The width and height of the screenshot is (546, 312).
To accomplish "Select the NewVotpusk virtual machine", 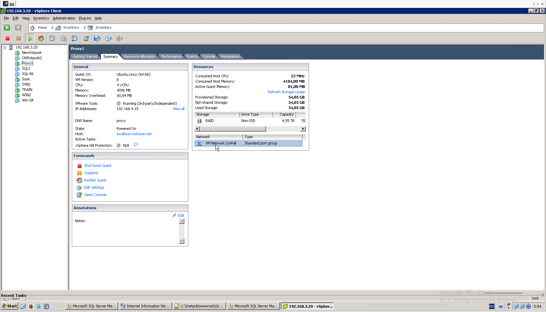I will tap(32, 53).
